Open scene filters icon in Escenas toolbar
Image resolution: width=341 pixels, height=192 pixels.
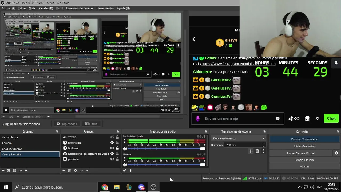(14, 170)
